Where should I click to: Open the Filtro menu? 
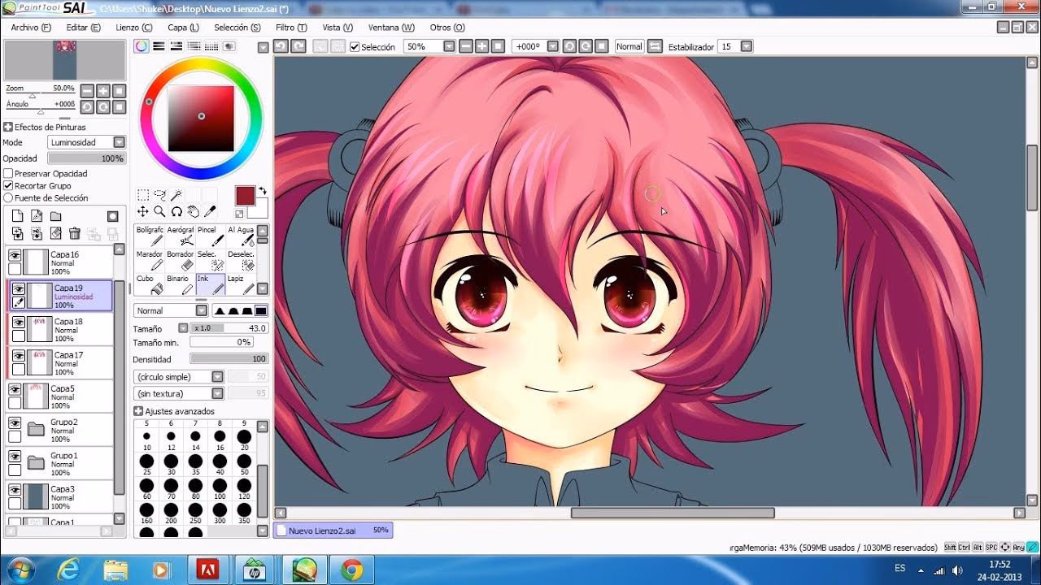(x=291, y=27)
